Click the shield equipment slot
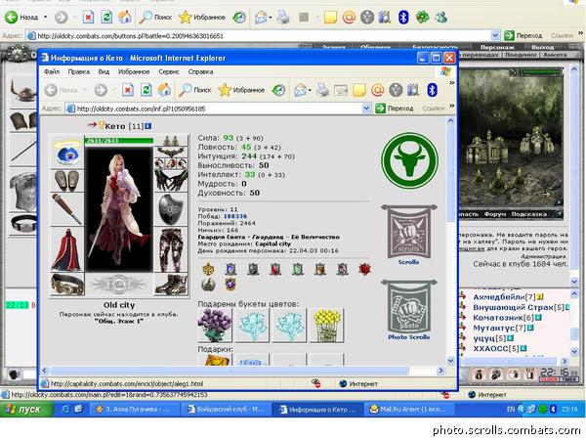This screenshot has width=586, height=440. [171, 209]
